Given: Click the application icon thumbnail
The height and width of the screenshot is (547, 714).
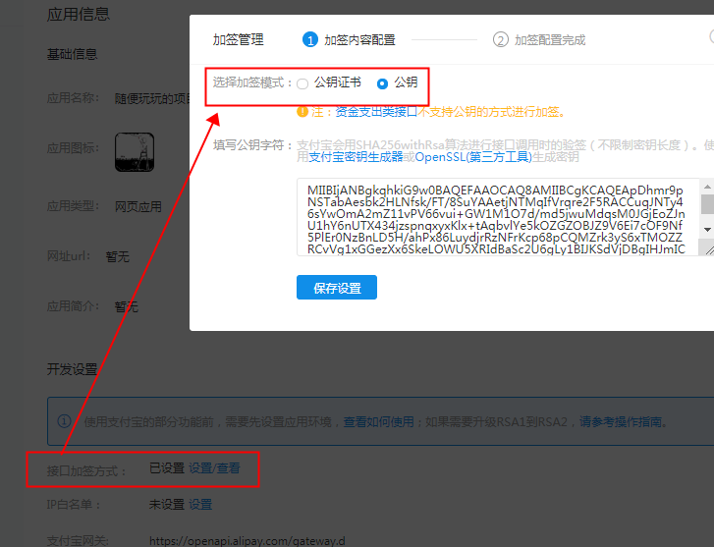Looking at the screenshot, I should pyautogui.click(x=135, y=152).
